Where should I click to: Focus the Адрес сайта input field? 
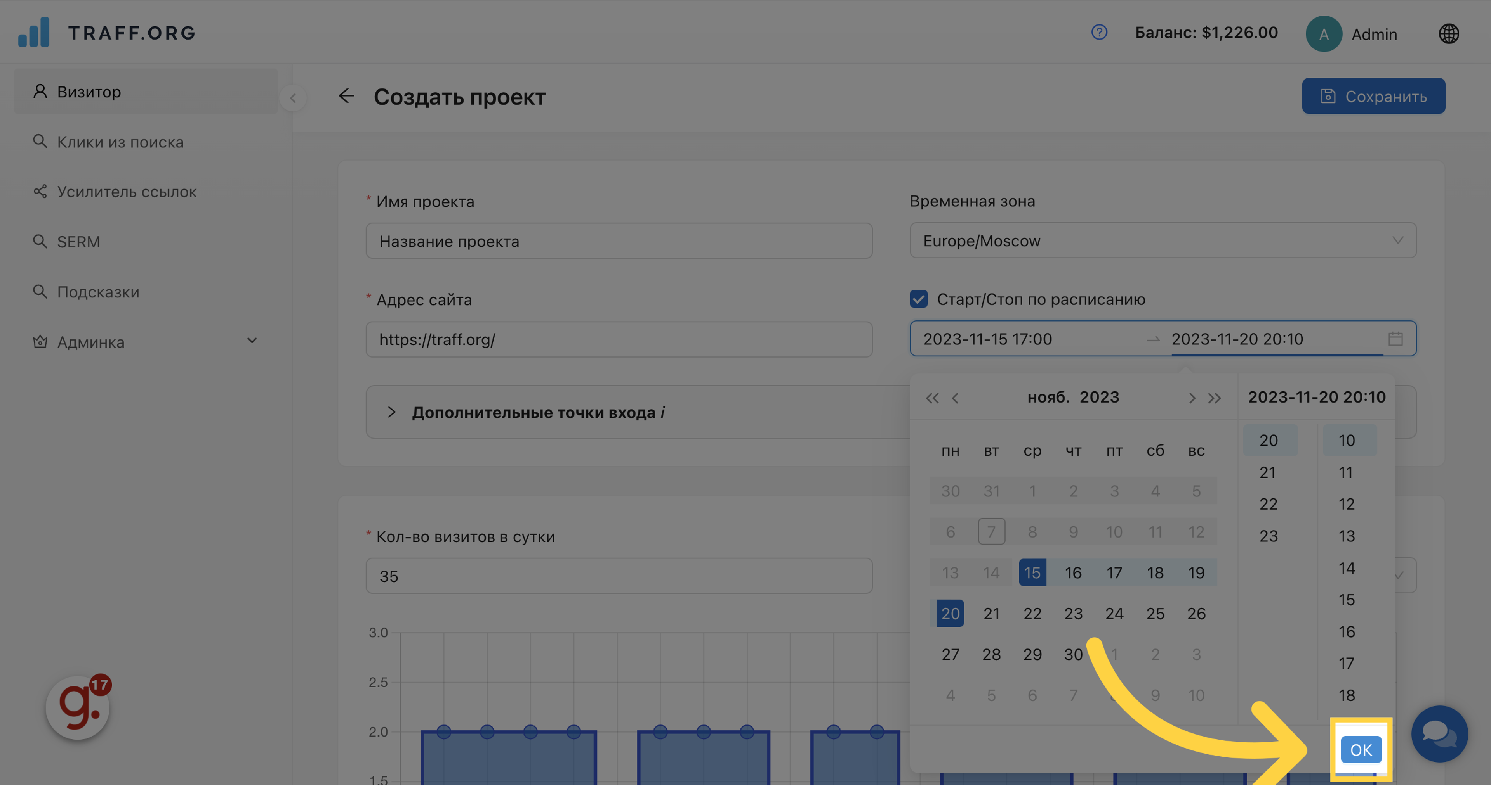[x=619, y=339]
